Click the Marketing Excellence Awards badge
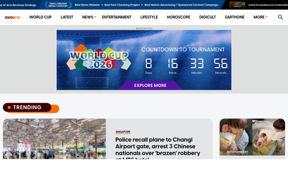 pos(237,5)
